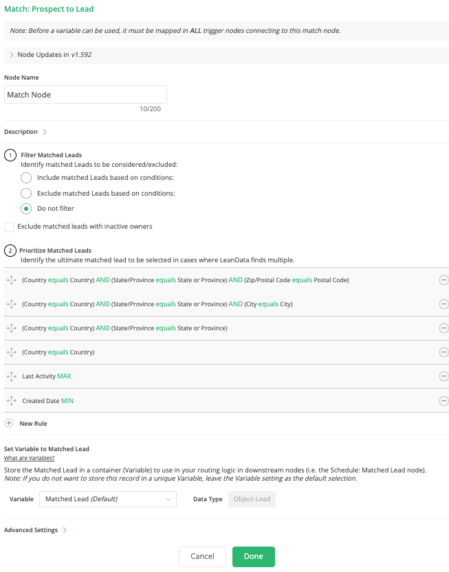449x572 pixels.
Task: Expand Advanced Settings
Action: point(64,530)
